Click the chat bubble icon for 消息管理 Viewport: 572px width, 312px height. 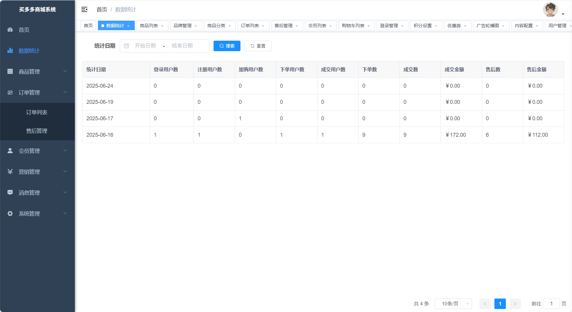(x=10, y=193)
